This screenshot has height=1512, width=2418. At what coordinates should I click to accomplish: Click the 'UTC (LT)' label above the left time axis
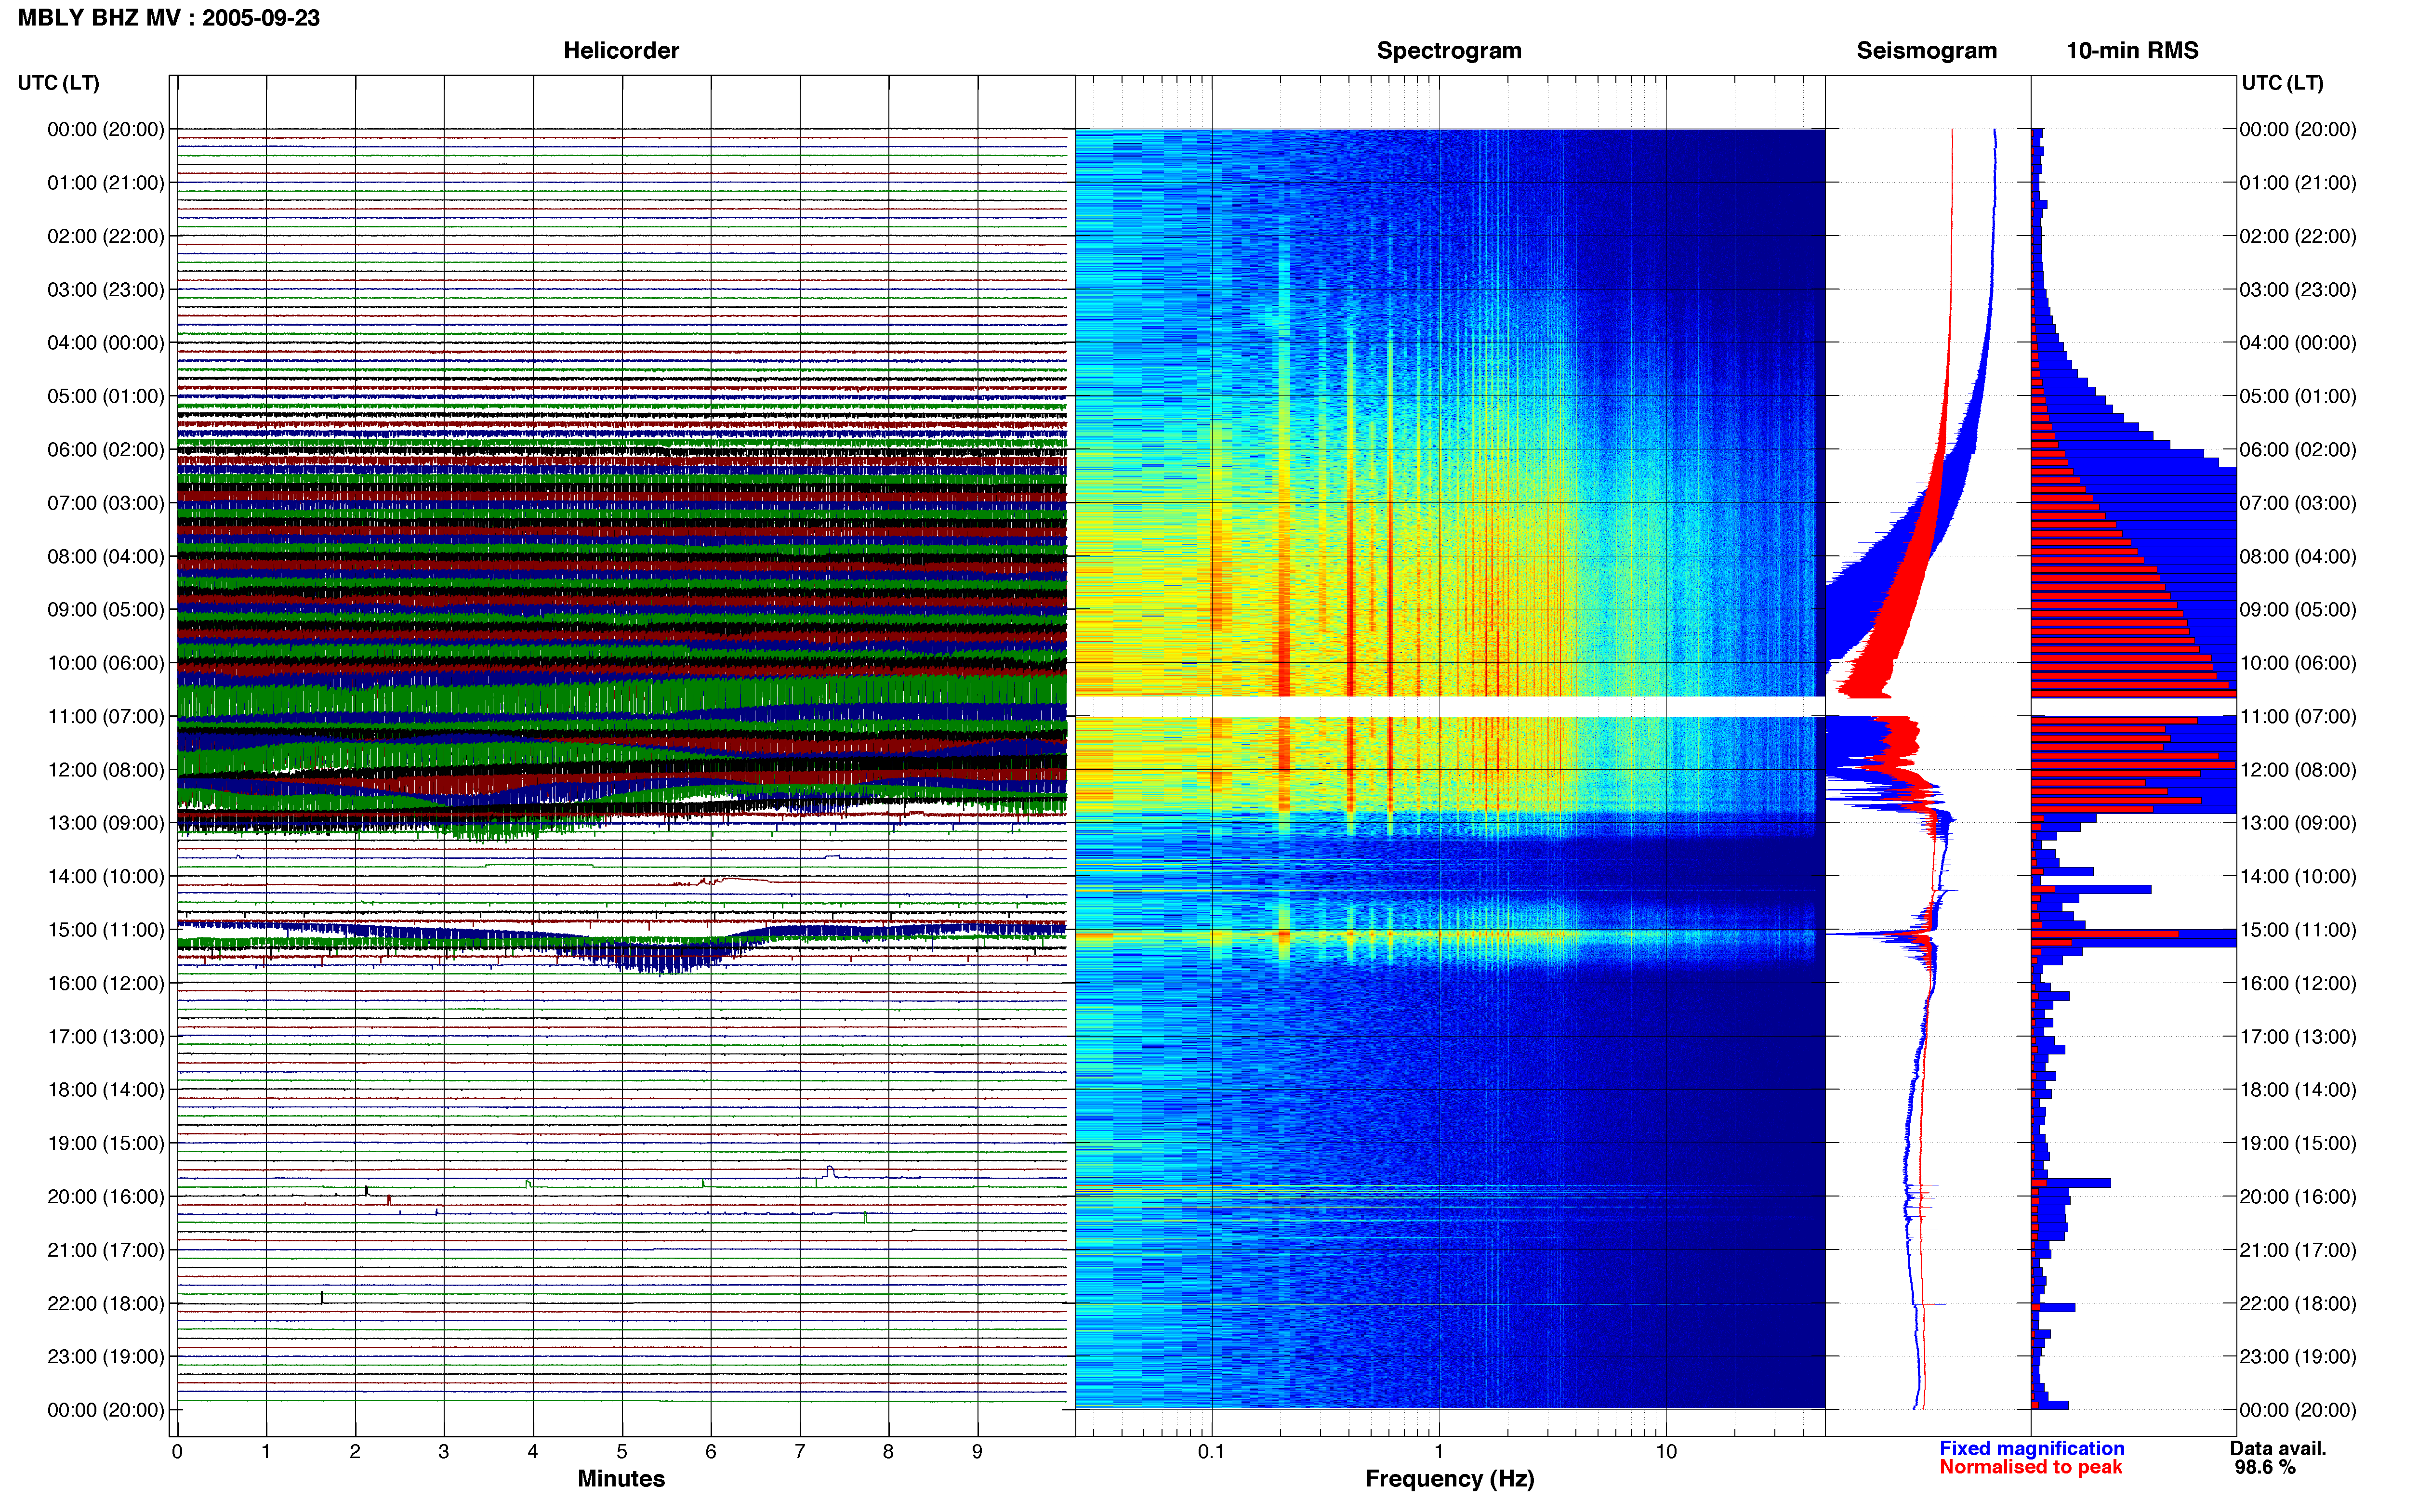pos(58,82)
